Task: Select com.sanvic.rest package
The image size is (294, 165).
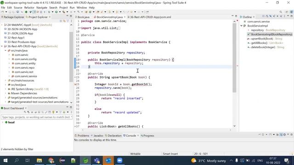Action: coord(24,72)
